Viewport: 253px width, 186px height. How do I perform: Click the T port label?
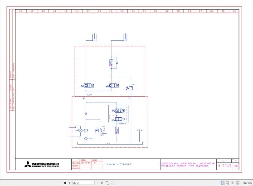(129, 98)
